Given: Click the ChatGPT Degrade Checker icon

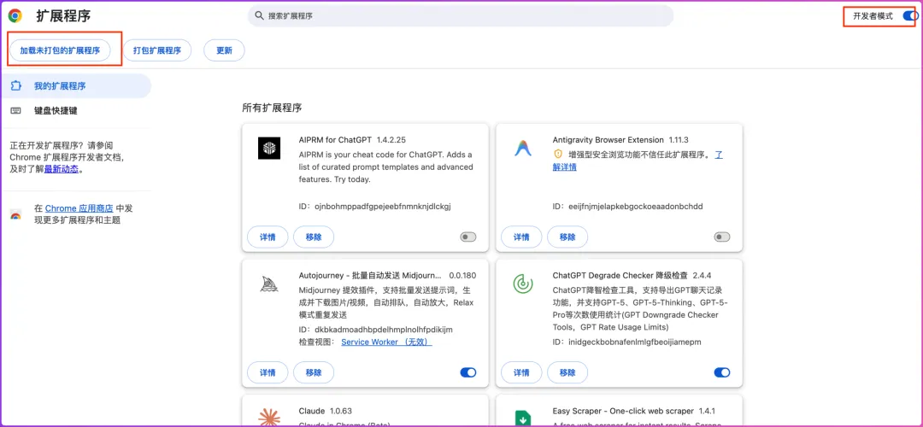Looking at the screenshot, I should [523, 284].
